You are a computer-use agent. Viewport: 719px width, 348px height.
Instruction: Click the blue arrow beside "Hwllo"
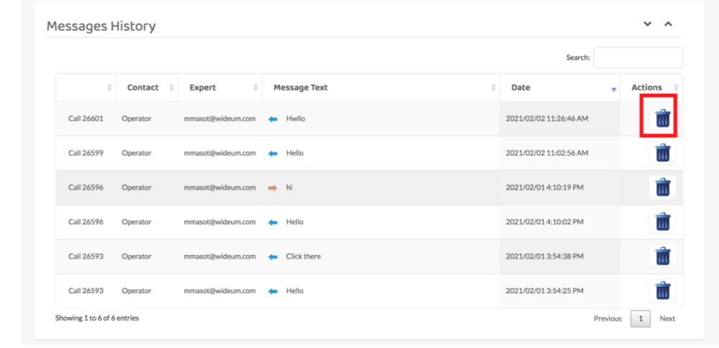point(273,119)
